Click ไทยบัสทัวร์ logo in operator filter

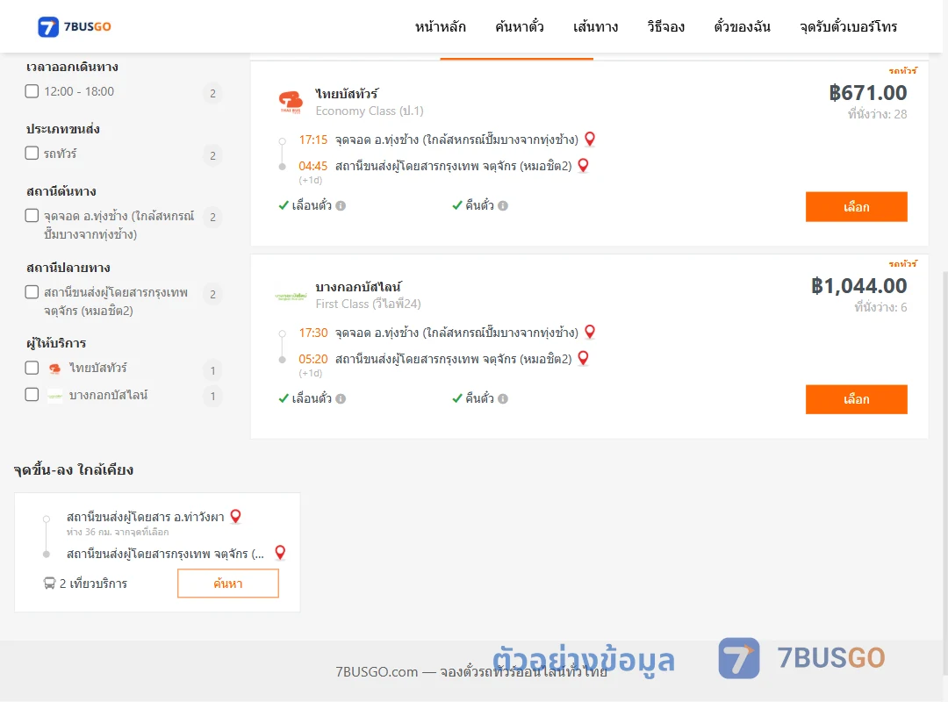coord(55,369)
